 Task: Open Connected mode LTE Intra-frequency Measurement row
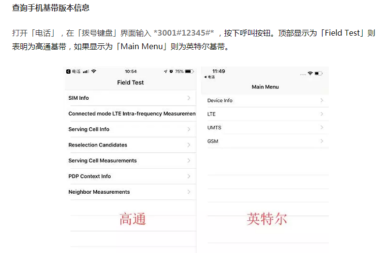click(x=130, y=113)
